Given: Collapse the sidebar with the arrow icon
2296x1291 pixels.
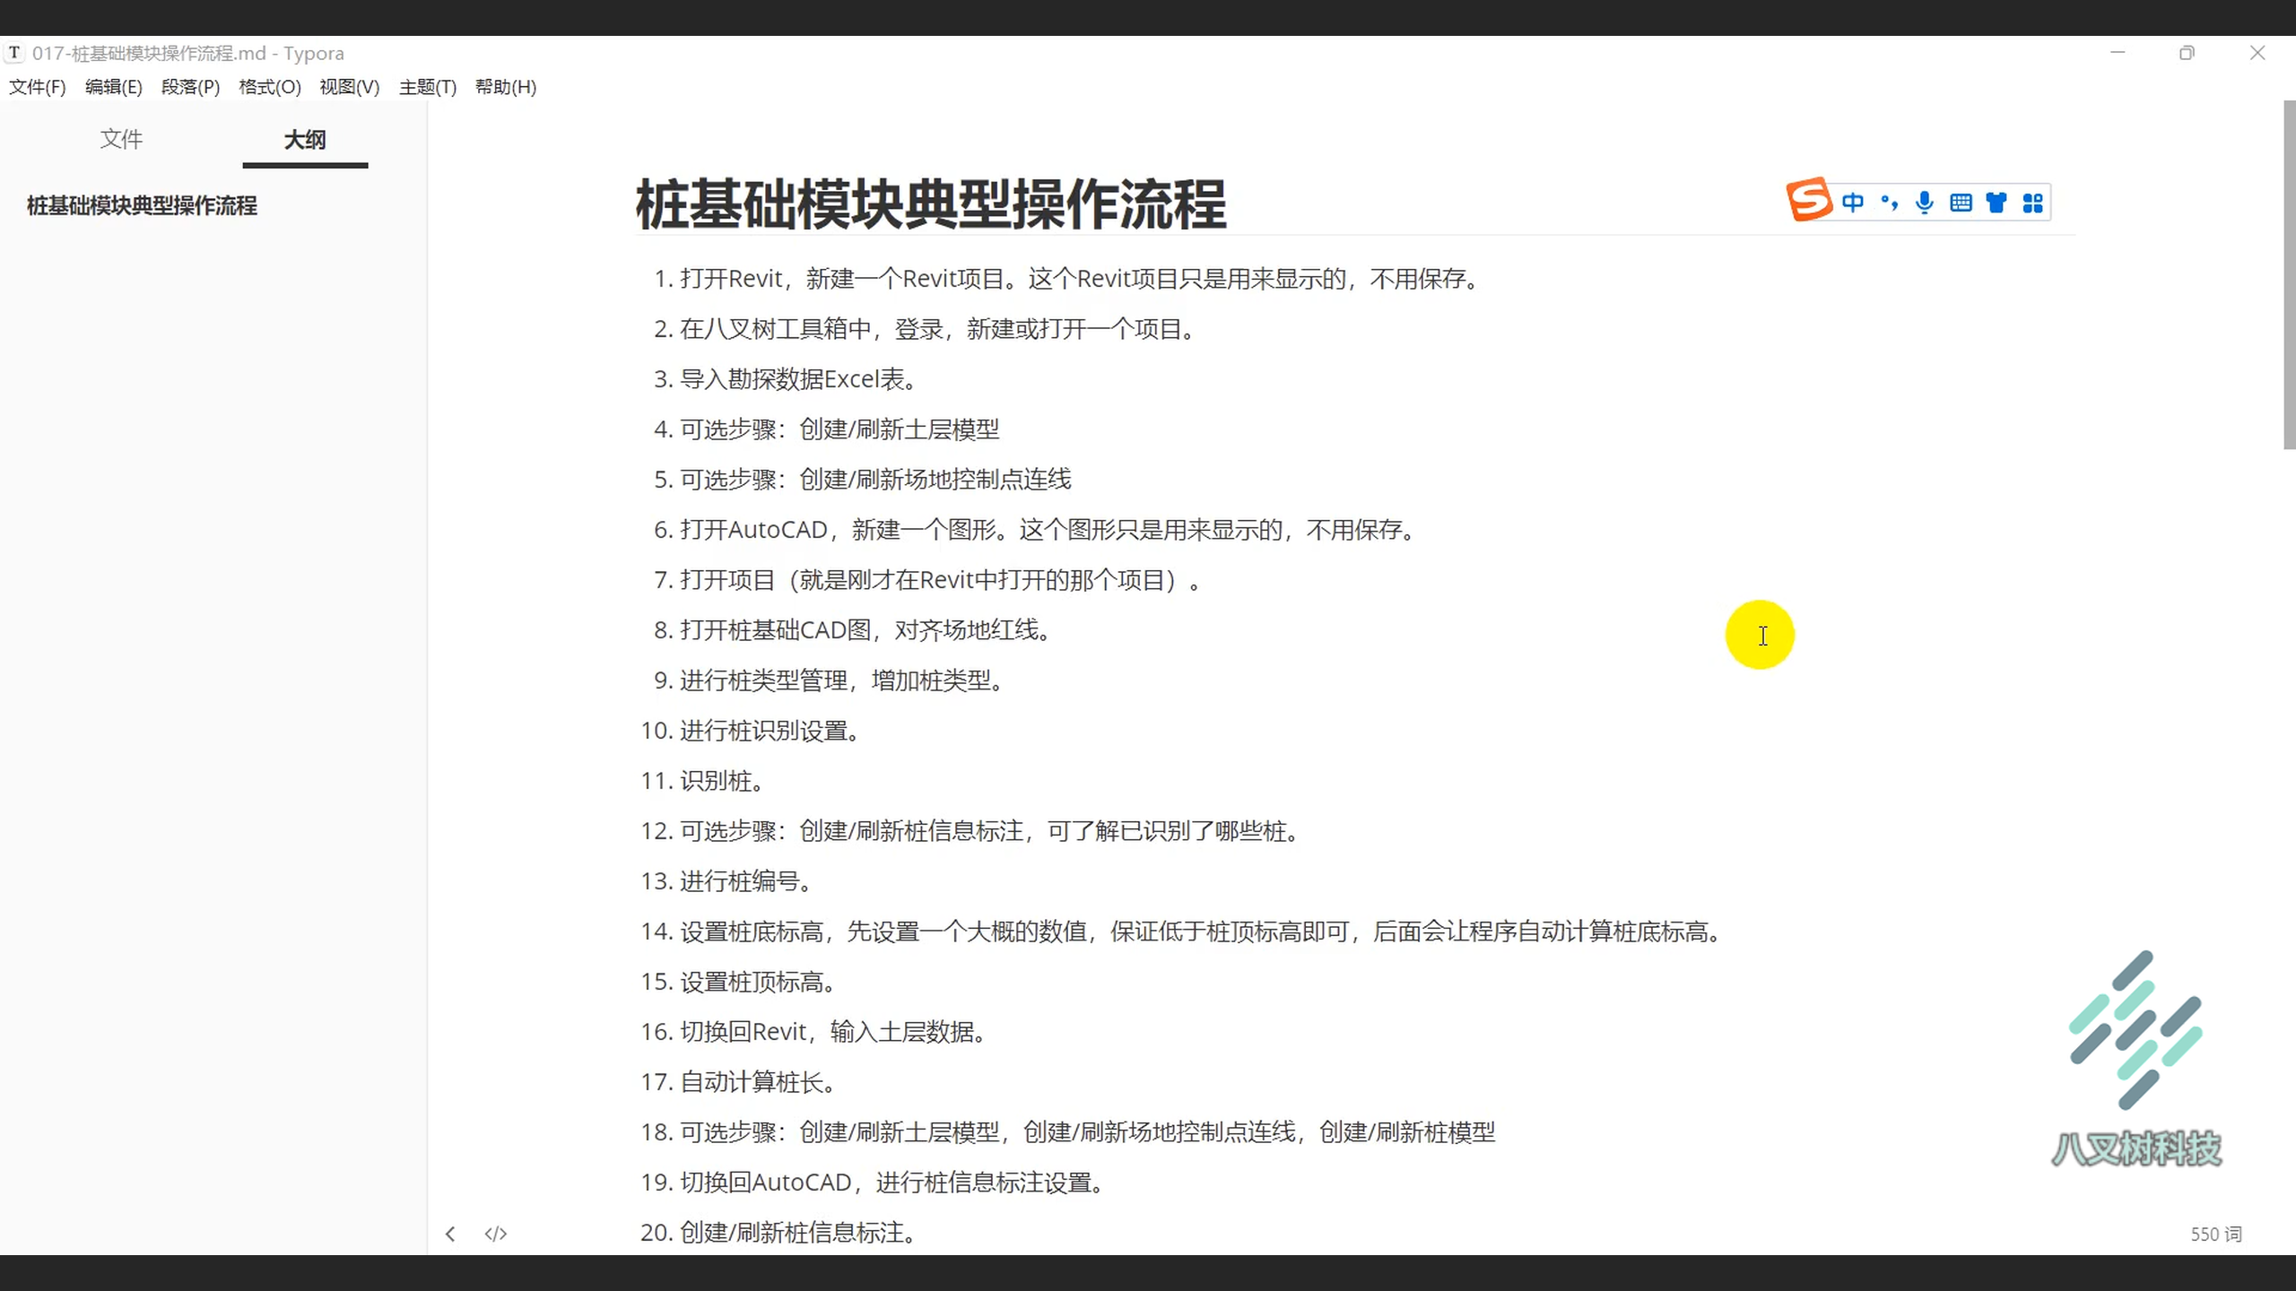Looking at the screenshot, I should click(x=450, y=1234).
